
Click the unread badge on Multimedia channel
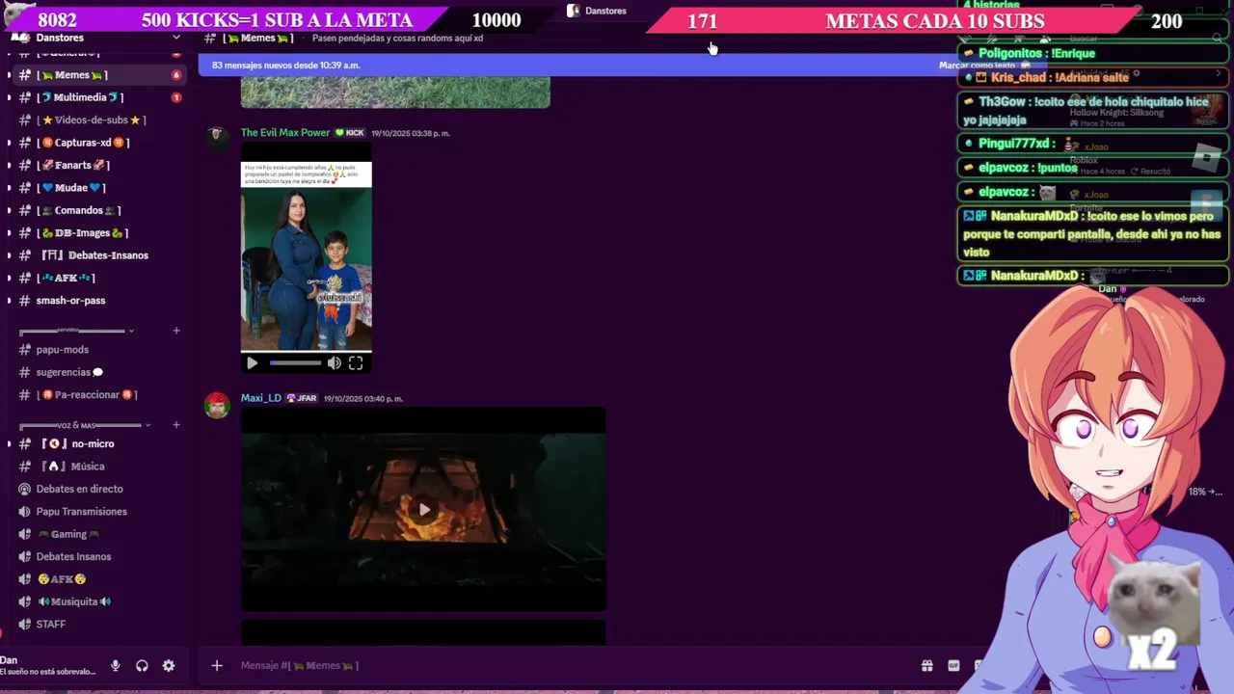176,97
